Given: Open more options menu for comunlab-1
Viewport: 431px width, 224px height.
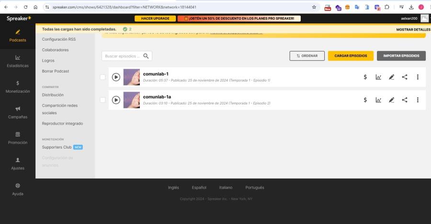Looking at the screenshot, I should [x=418, y=77].
